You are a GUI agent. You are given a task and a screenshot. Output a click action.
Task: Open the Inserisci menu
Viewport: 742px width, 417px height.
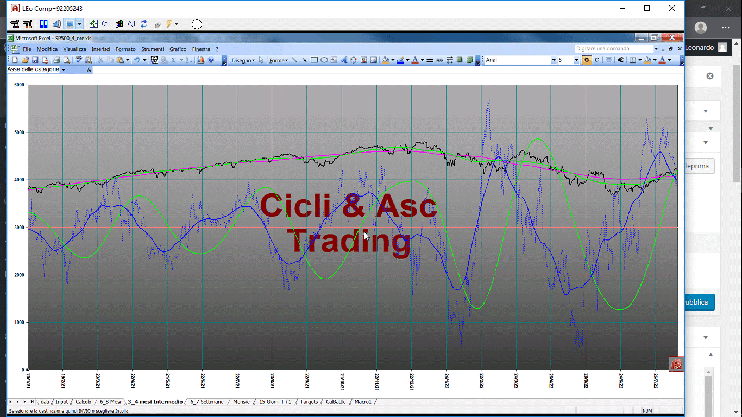click(x=101, y=49)
